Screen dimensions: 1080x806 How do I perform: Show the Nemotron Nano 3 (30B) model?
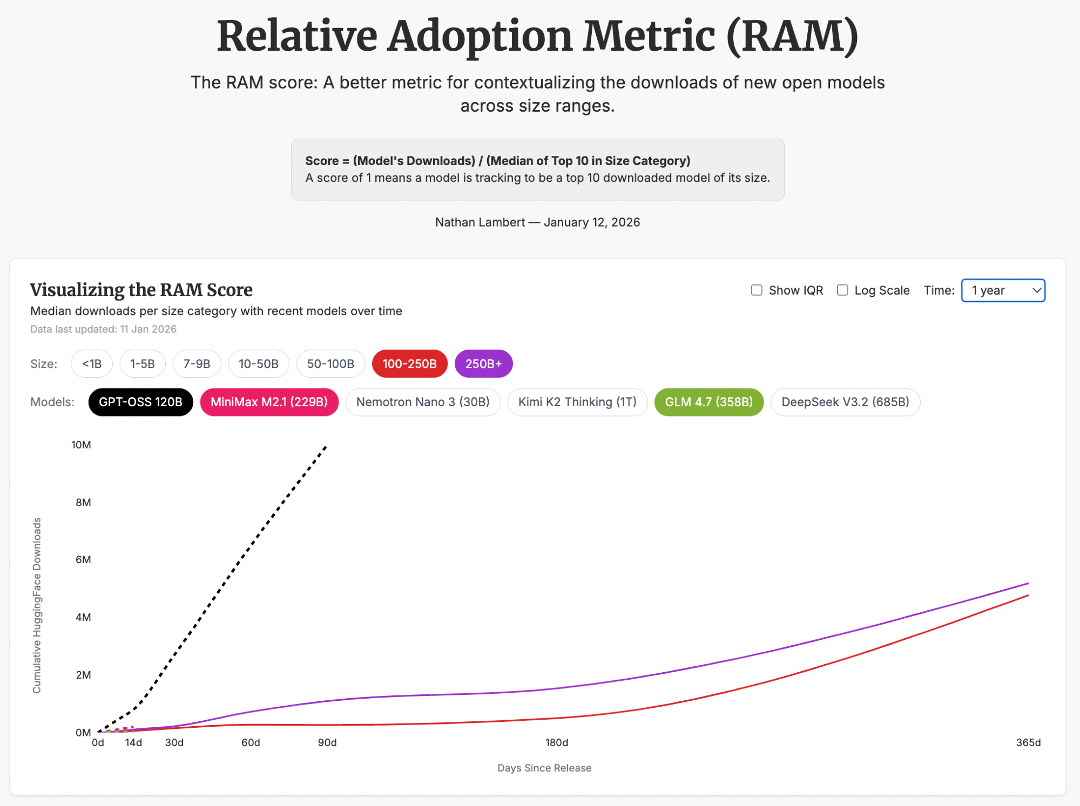click(423, 402)
